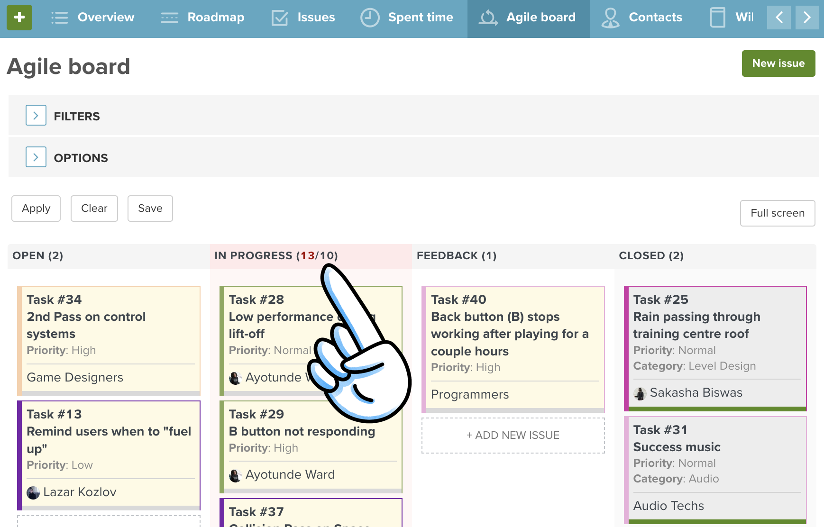
Task: Click the Spent time clock icon
Action: click(370, 18)
